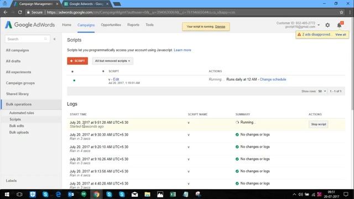
Task: Open Microsoft Edge from the taskbar
Action: click(58, 194)
